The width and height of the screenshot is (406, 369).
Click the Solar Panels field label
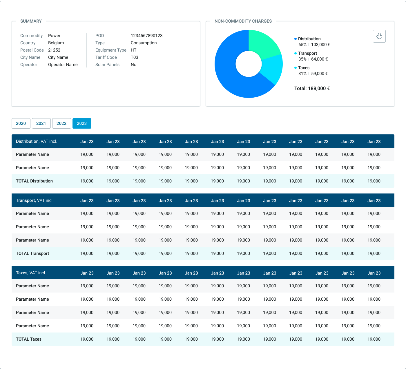pyautogui.click(x=107, y=65)
